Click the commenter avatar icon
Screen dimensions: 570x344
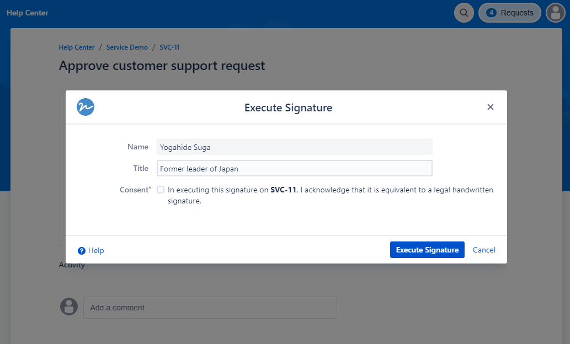(69, 307)
